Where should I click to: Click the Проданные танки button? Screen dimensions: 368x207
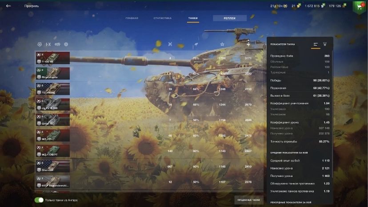tap(248, 200)
